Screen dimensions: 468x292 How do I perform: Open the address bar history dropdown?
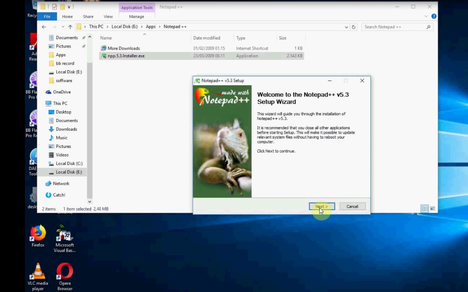[346, 27]
